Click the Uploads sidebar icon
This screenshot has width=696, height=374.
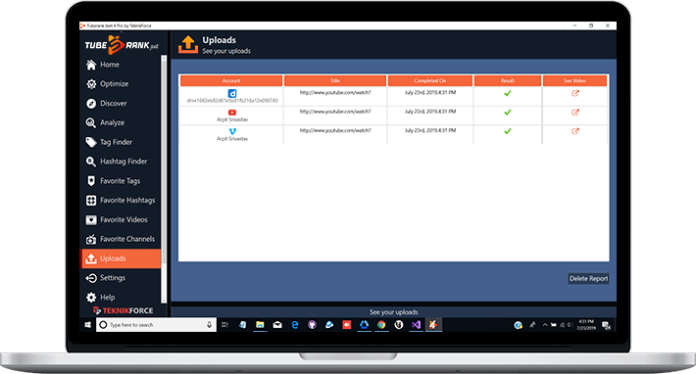[x=91, y=258]
